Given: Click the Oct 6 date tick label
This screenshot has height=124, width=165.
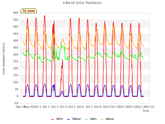Looking at the screenshot, I should point(80,107).
